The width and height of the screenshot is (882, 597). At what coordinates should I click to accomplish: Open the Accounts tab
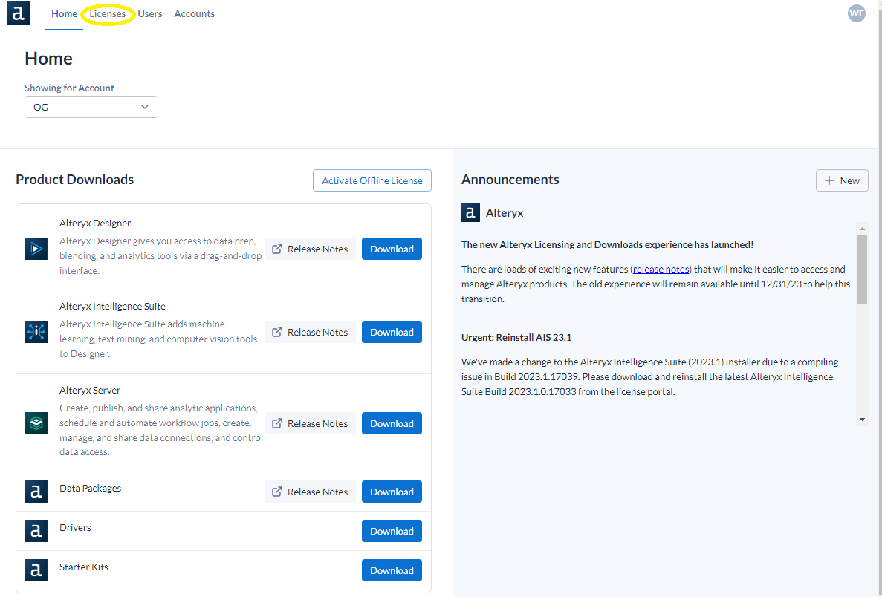tap(194, 14)
